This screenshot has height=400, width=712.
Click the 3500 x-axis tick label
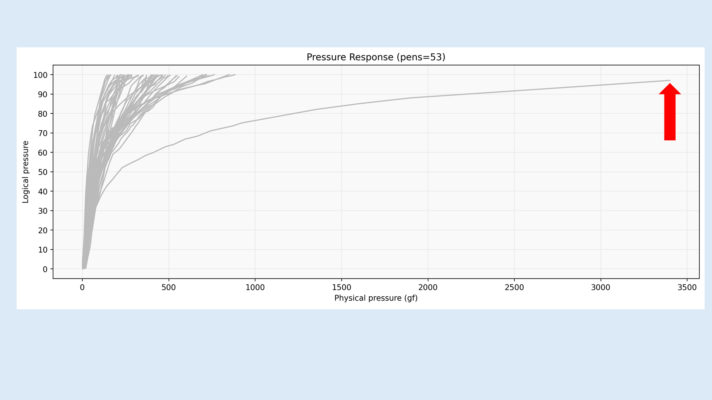coord(687,288)
